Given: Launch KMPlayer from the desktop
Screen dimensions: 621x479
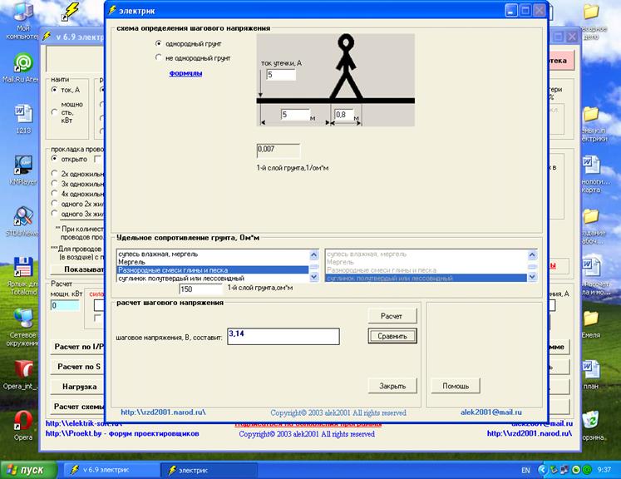Looking at the screenshot, I should [x=23, y=163].
